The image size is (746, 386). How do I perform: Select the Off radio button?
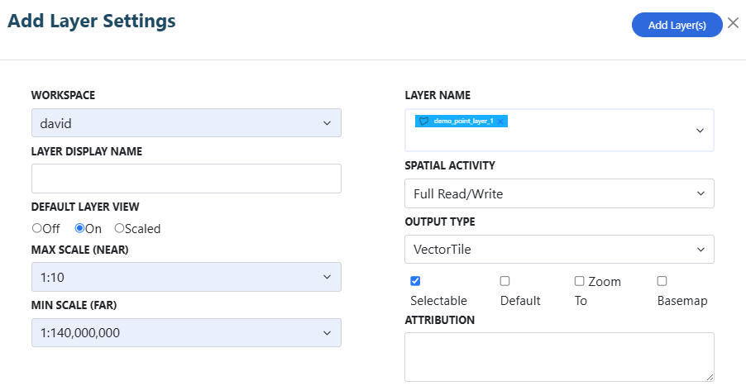tap(36, 228)
